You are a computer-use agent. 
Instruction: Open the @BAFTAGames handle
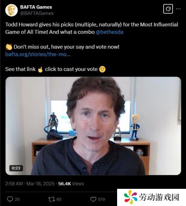(x=37, y=13)
